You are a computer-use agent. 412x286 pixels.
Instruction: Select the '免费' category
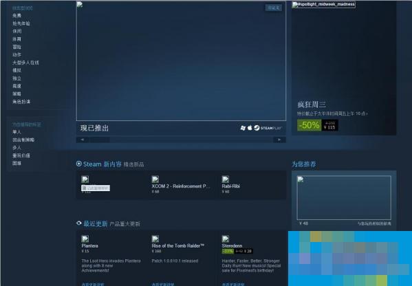(17, 16)
